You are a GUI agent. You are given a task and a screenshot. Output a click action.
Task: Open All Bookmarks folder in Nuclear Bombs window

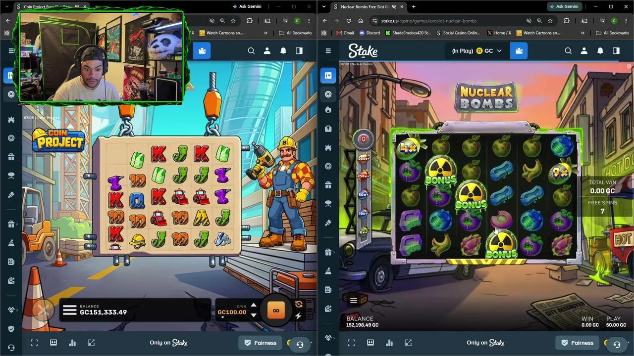point(612,33)
